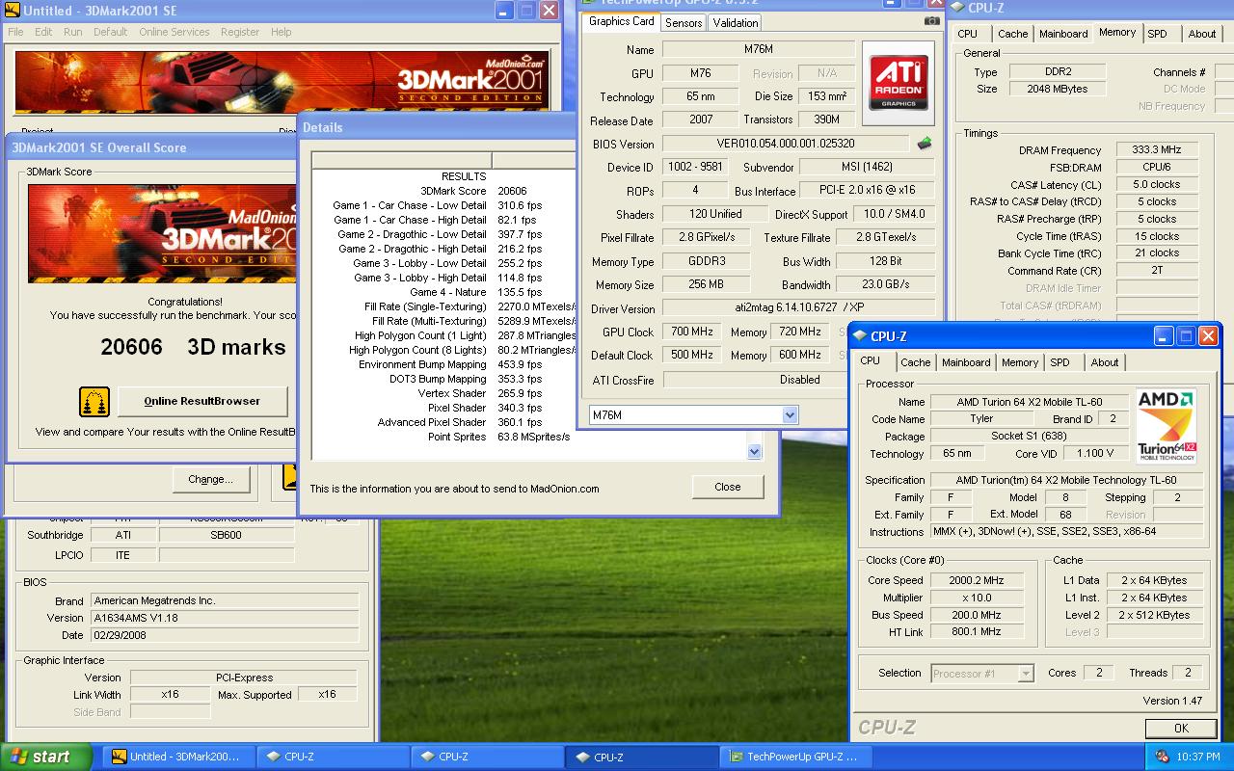Click the GPU Clock value 700 MHz

pos(692,332)
